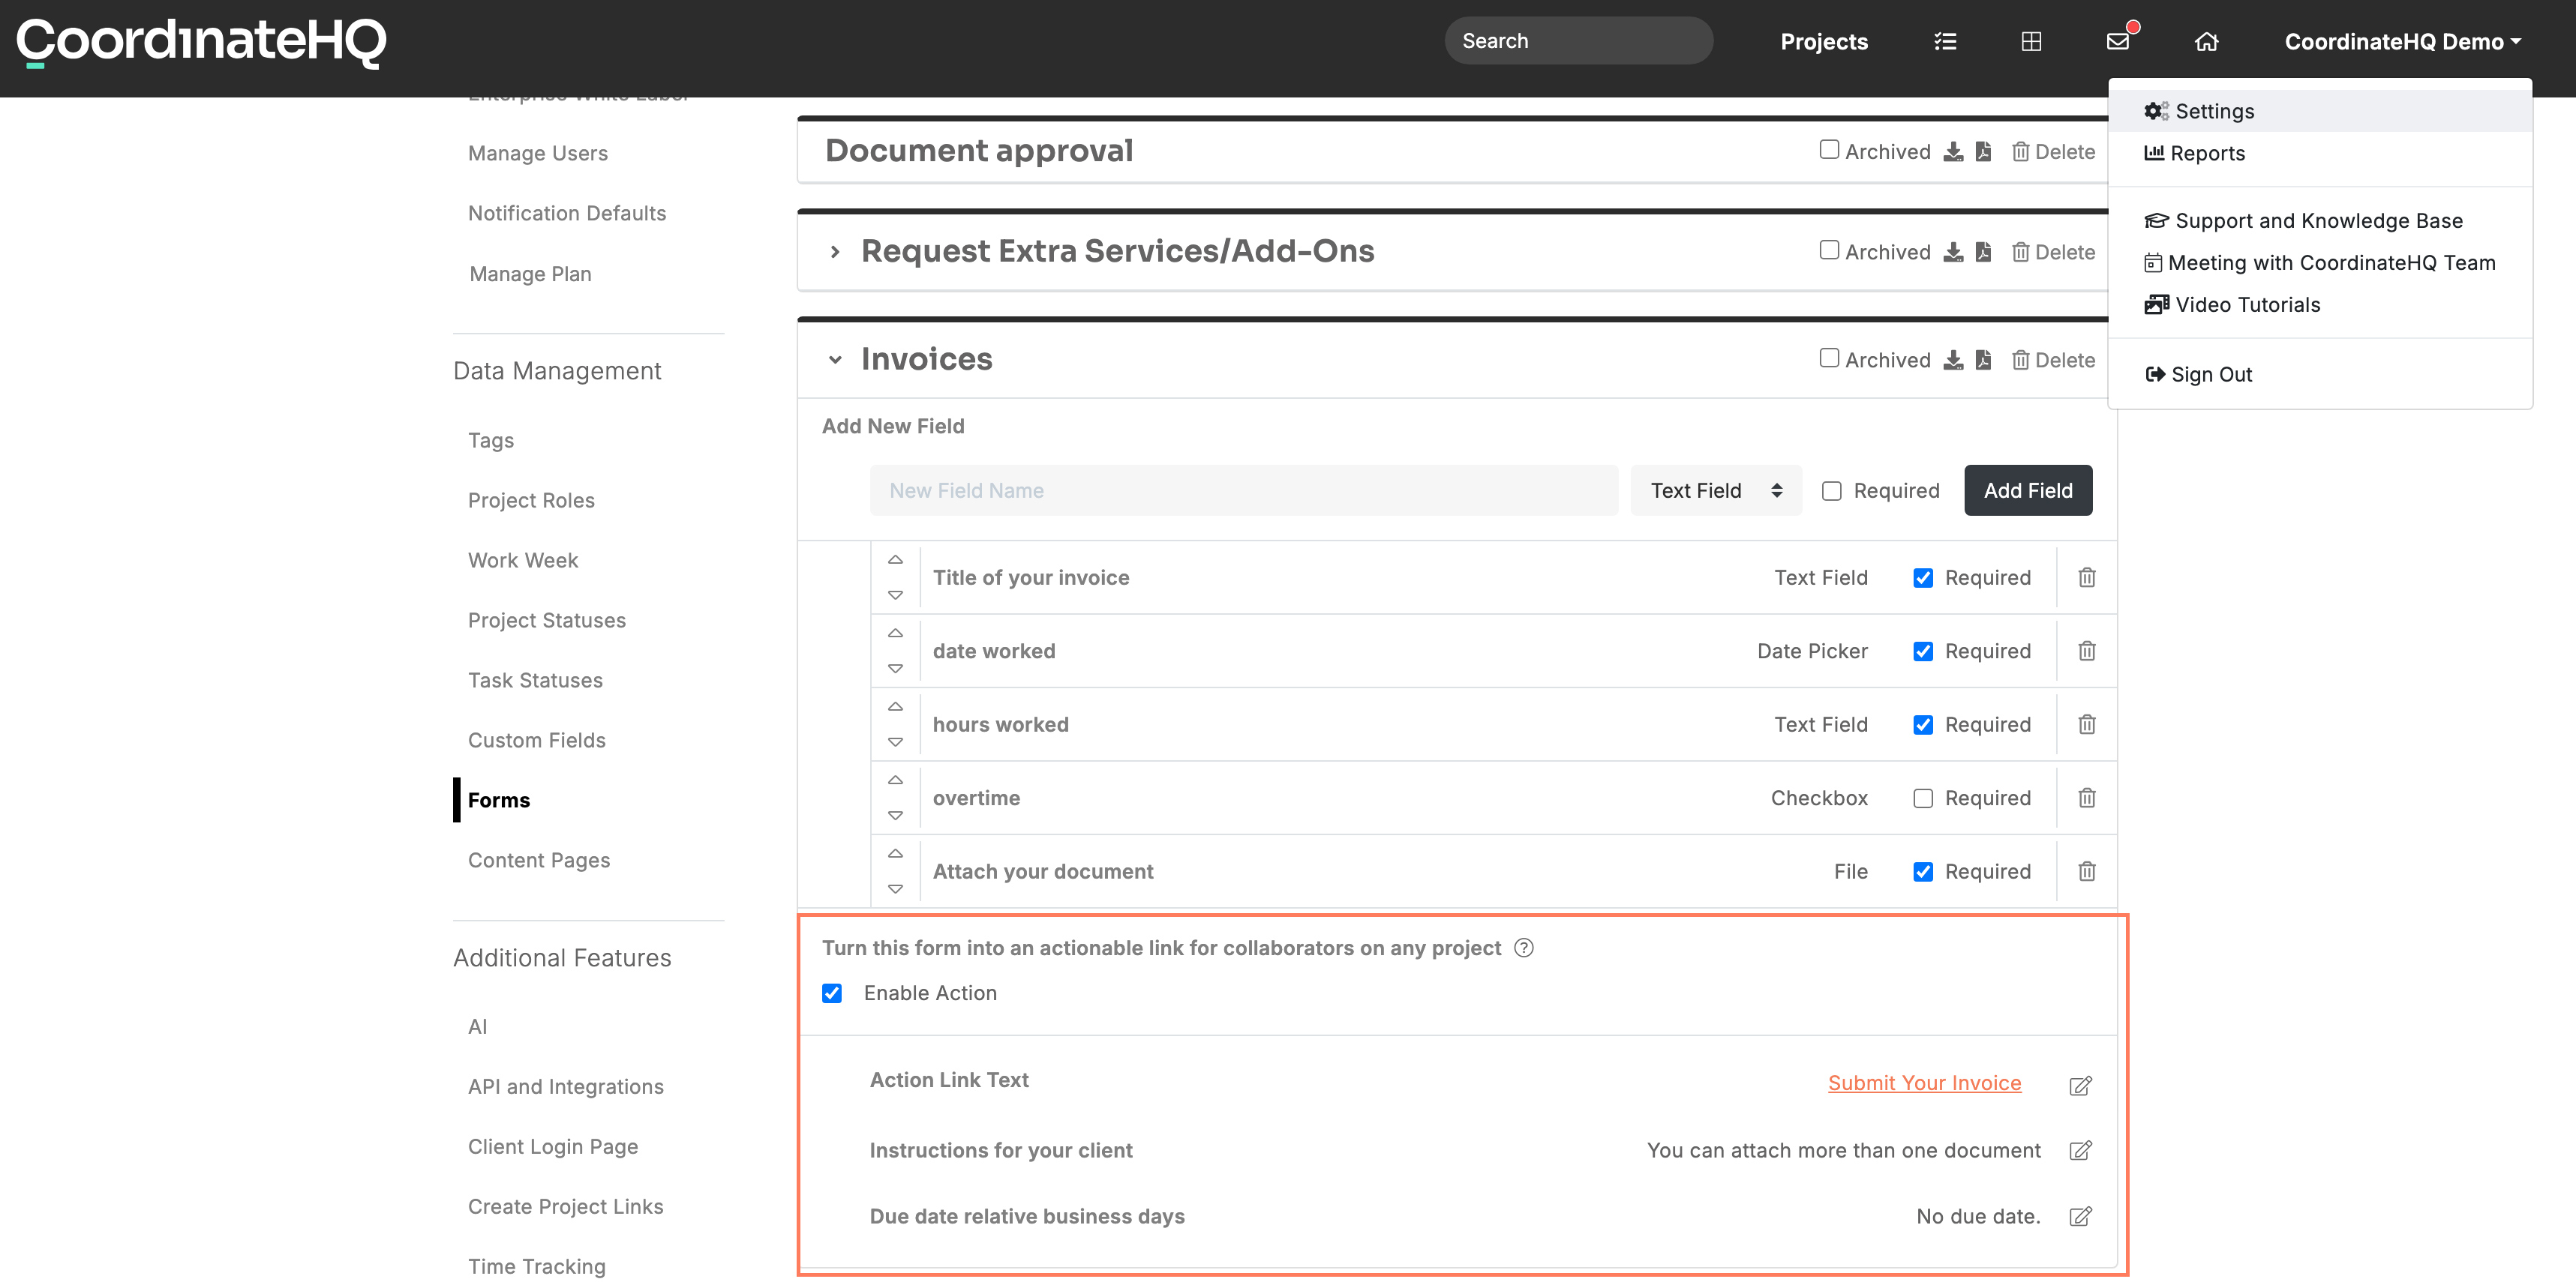Image resolution: width=2576 pixels, height=1282 pixels.
Task: Export Document approval form as PDF
Action: [1983, 151]
